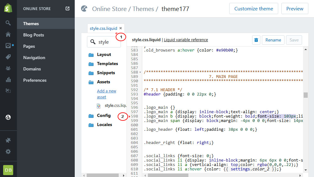Click 'settings.color_2' on line 610
The width and height of the screenshot is (314, 177).
click(x=250, y=169)
